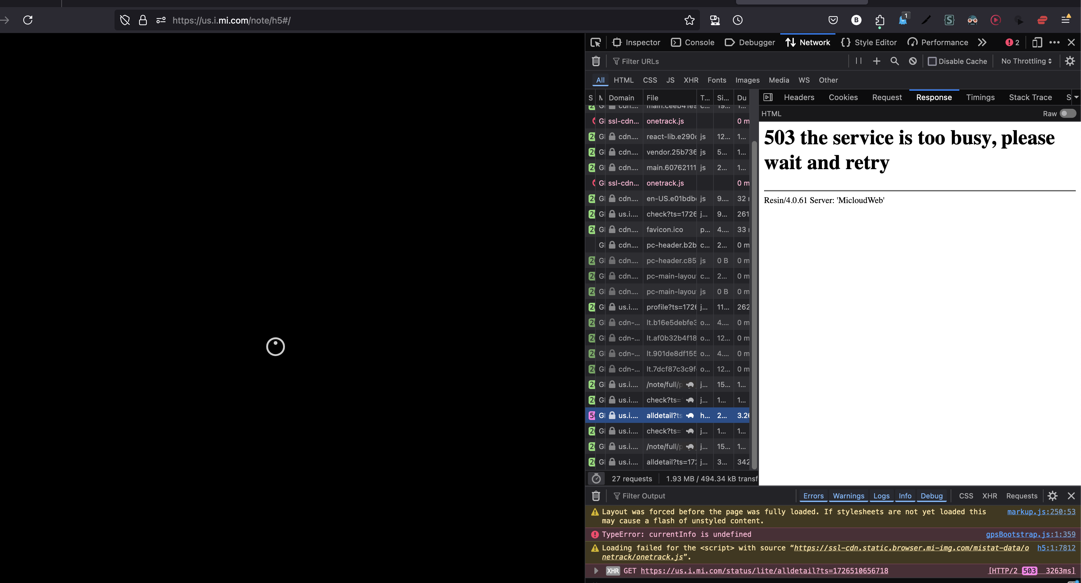The height and width of the screenshot is (583, 1081).
Task: Filter requests by Images type
Action: click(x=747, y=80)
